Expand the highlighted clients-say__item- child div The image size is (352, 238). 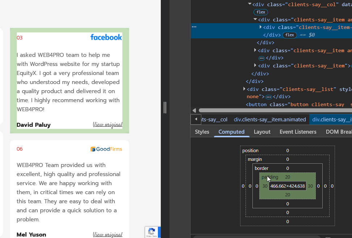tap(261, 27)
